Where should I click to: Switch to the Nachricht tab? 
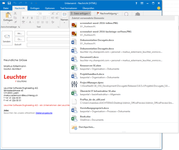[20, 8]
